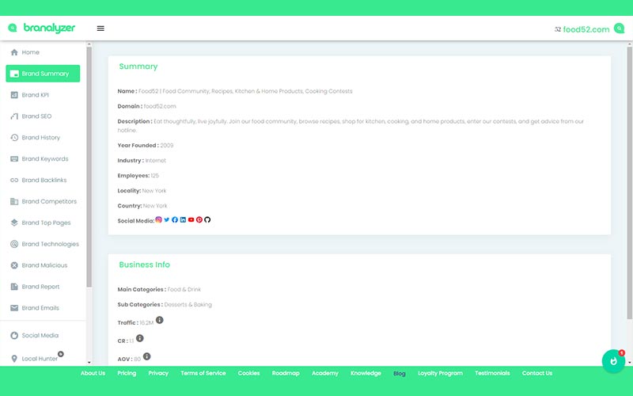Open Brand Keywords page
The width and height of the screenshot is (633, 396).
point(43,159)
